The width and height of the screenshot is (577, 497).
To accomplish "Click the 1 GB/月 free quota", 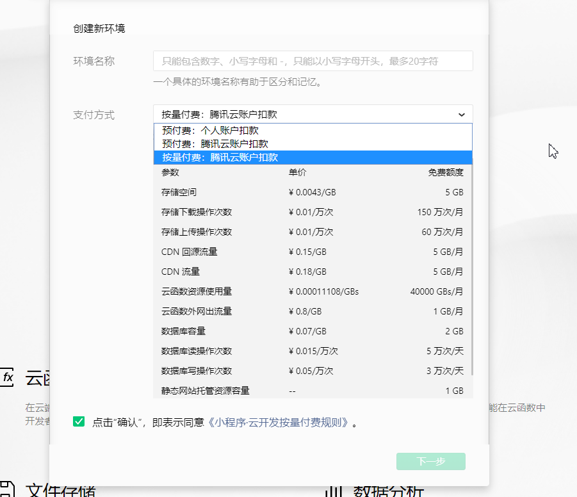I will [448, 311].
